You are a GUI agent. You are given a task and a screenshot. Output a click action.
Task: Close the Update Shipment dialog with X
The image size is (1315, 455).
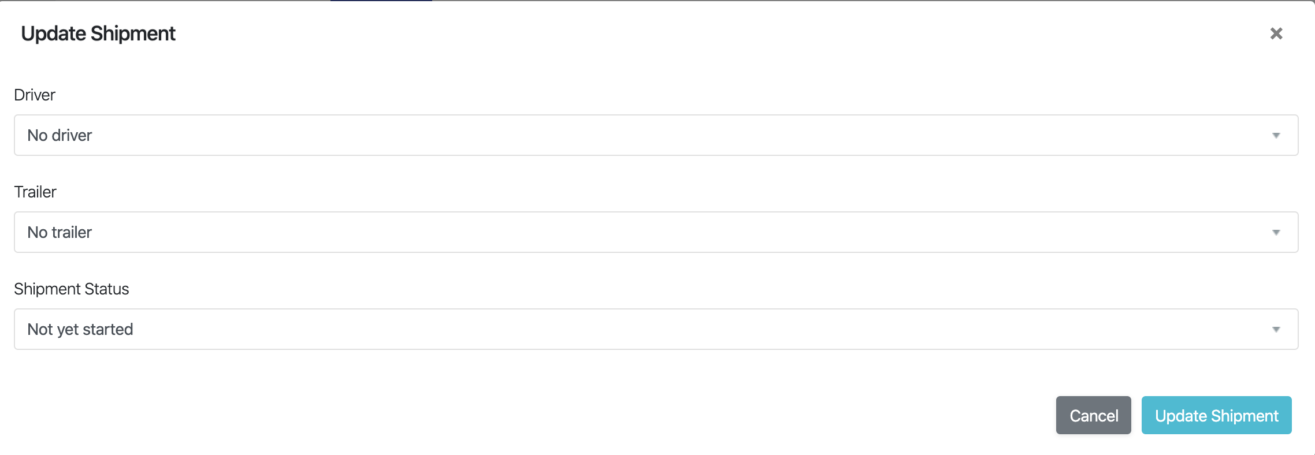pyautogui.click(x=1276, y=33)
